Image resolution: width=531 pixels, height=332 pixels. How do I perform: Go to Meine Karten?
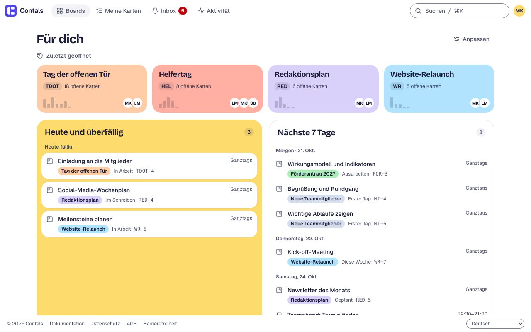[x=118, y=11]
